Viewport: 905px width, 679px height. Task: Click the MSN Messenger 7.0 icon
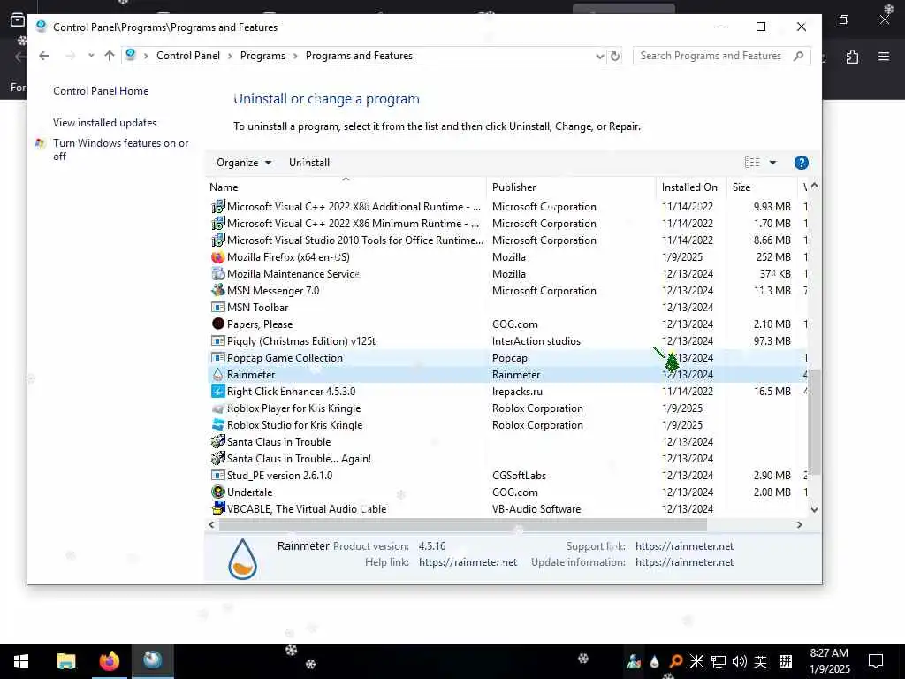pos(217,290)
